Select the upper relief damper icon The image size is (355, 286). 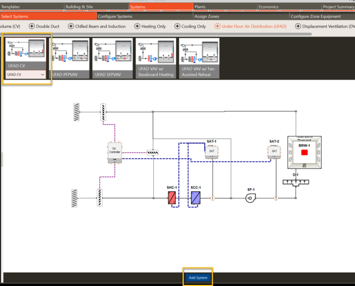[x=103, y=112]
